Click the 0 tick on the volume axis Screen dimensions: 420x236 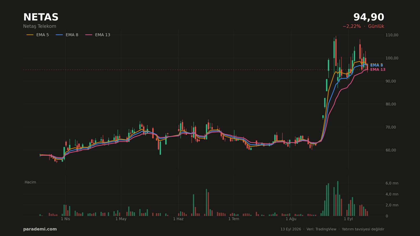click(387, 216)
